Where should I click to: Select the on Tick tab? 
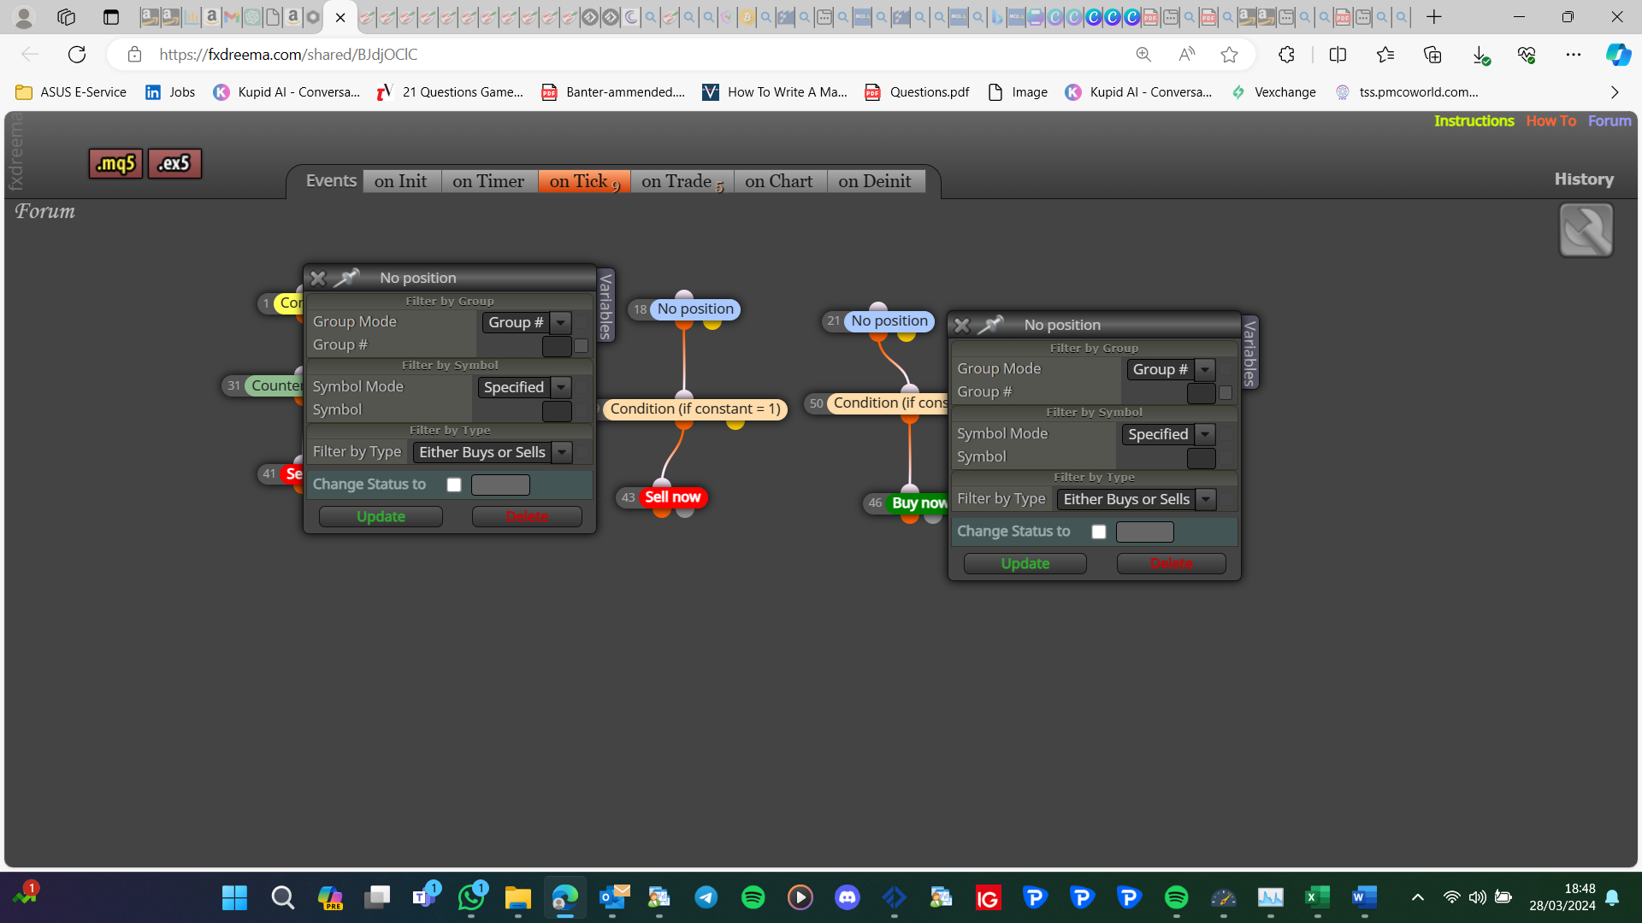(x=584, y=181)
